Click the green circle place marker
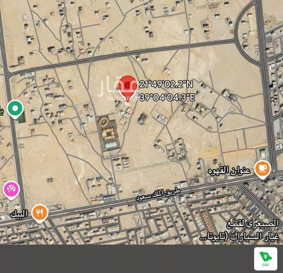 [x=15, y=109]
